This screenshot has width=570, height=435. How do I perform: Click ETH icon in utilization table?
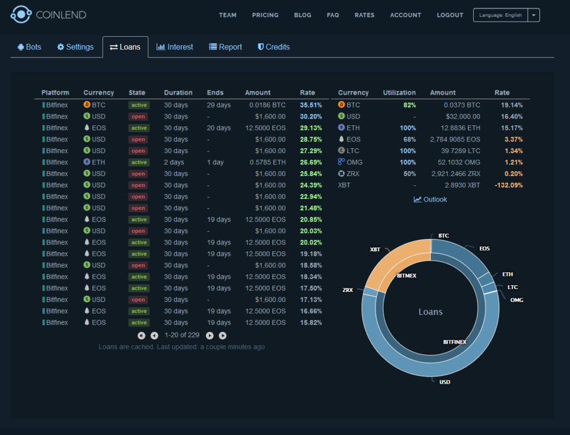click(x=341, y=128)
